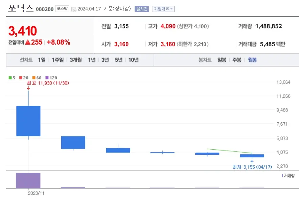Select the green 5-period moving average legend icon

pos(10,77)
